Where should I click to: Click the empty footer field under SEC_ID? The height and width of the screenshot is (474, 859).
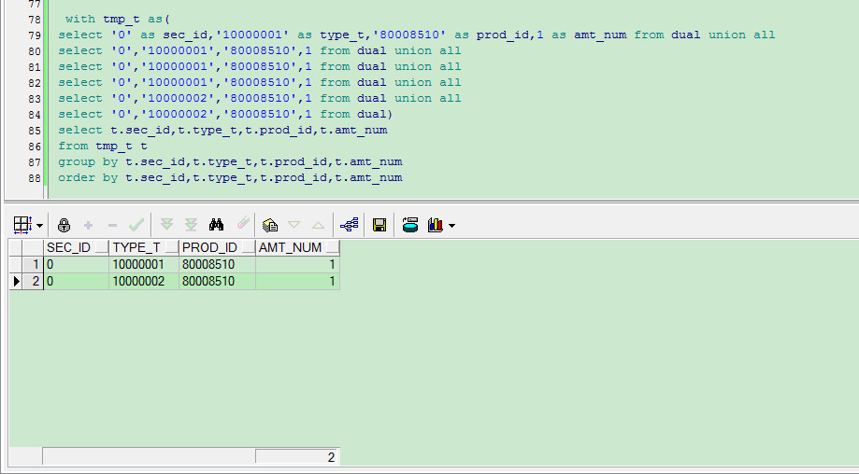pos(149,457)
